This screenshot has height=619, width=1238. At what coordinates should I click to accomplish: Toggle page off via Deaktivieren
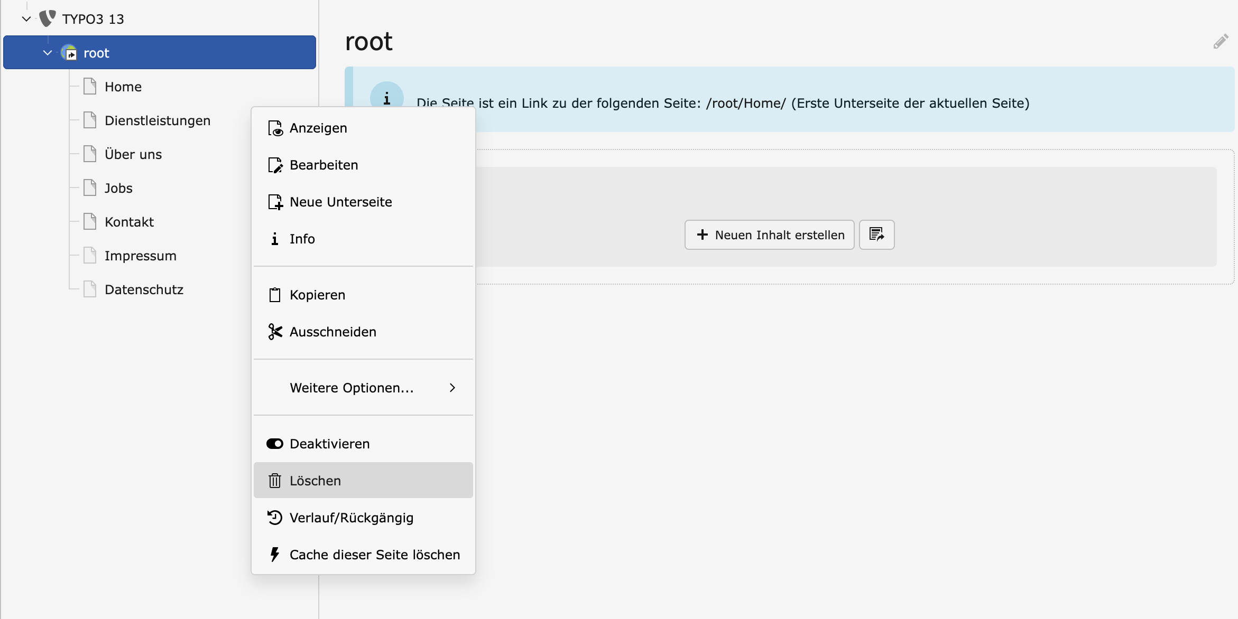coord(329,444)
